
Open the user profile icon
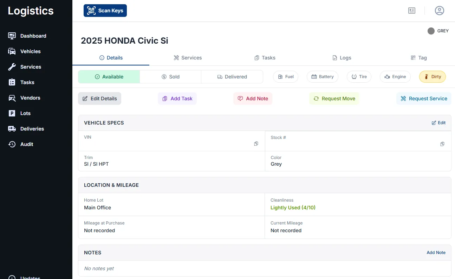(440, 11)
